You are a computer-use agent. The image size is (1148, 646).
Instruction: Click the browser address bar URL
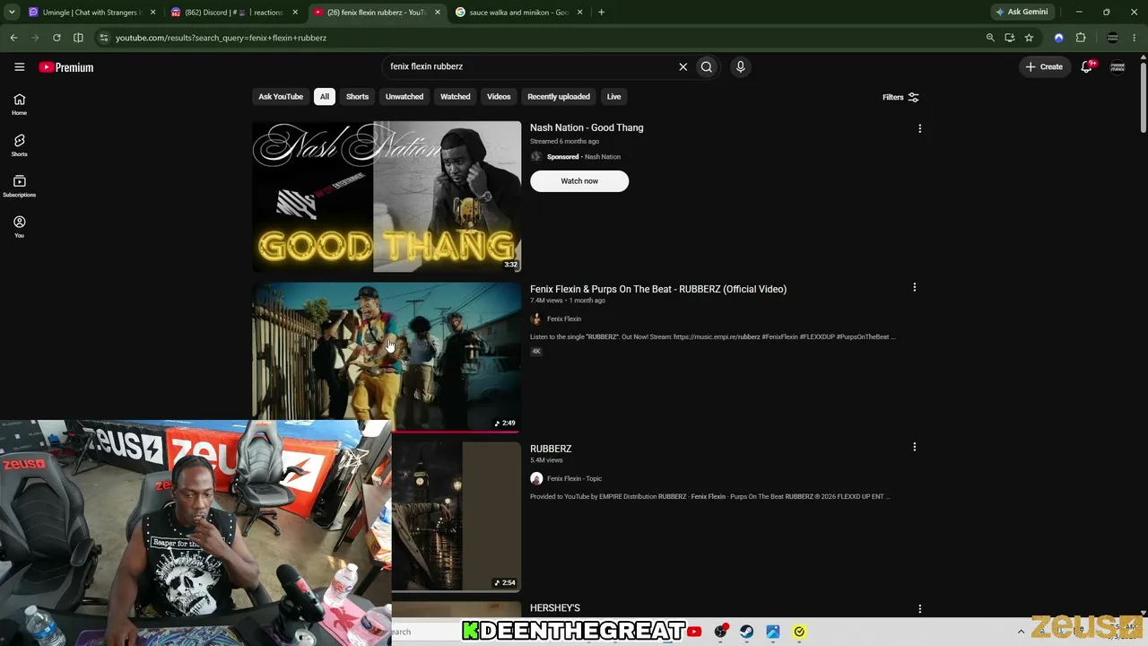click(x=221, y=38)
